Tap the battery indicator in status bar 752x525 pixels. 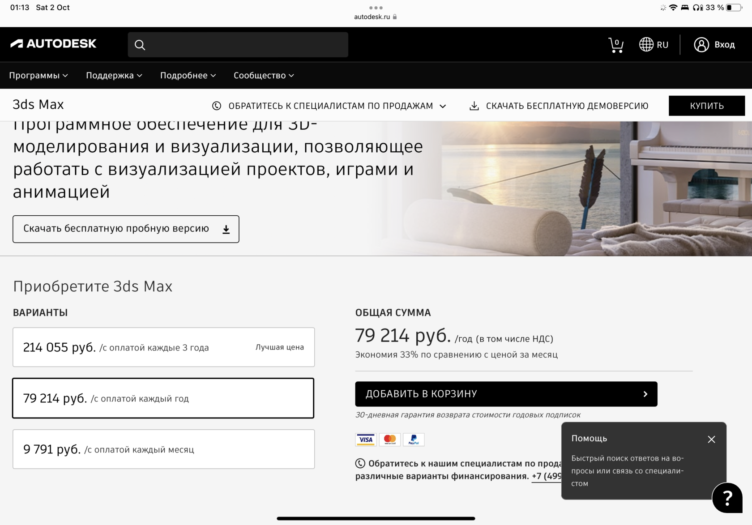pos(734,8)
